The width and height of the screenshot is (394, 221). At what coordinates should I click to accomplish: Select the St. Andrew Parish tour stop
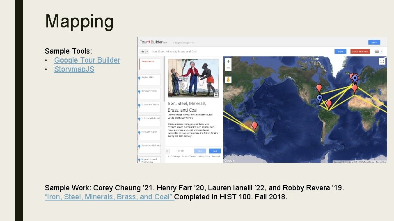coord(150,107)
